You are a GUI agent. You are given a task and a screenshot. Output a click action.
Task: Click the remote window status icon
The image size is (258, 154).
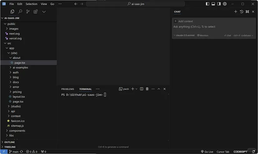point(4,152)
